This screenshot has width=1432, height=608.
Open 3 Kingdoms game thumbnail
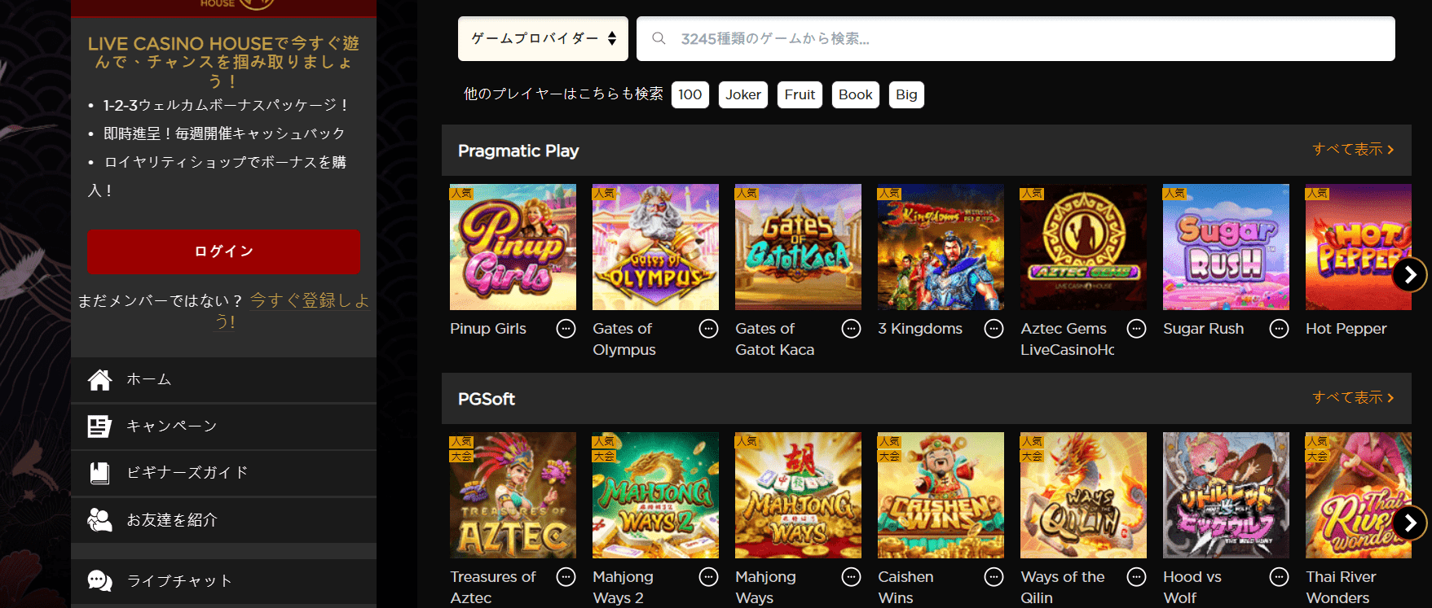tap(941, 247)
